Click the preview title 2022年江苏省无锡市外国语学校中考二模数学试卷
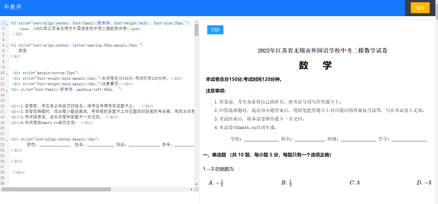This screenshot has width=438, height=204. pyautogui.click(x=322, y=50)
